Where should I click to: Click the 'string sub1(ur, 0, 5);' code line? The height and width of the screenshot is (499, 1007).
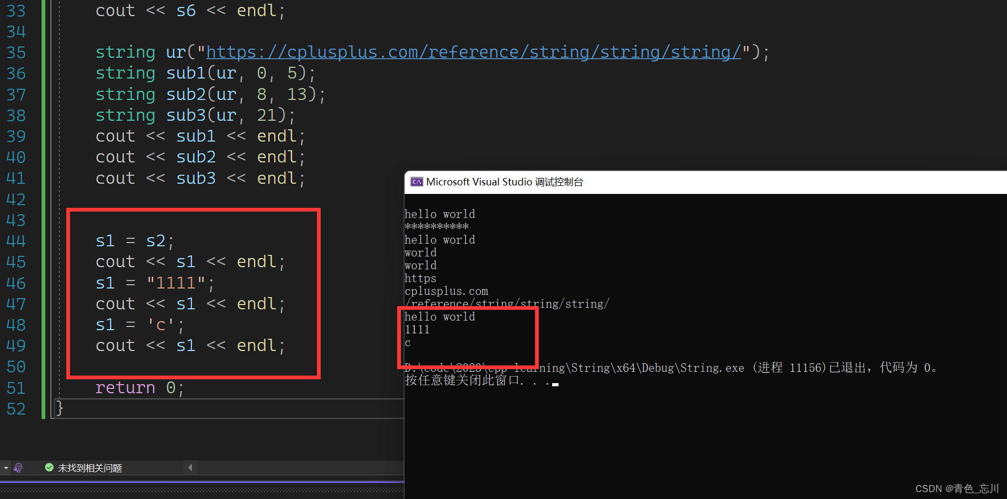pyautogui.click(x=205, y=73)
